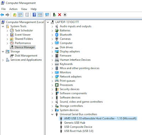Collapse the LAPTOP-131OG1TT root node
The height and width of the screenshot is (135, 142).
(x=48, y=22)
